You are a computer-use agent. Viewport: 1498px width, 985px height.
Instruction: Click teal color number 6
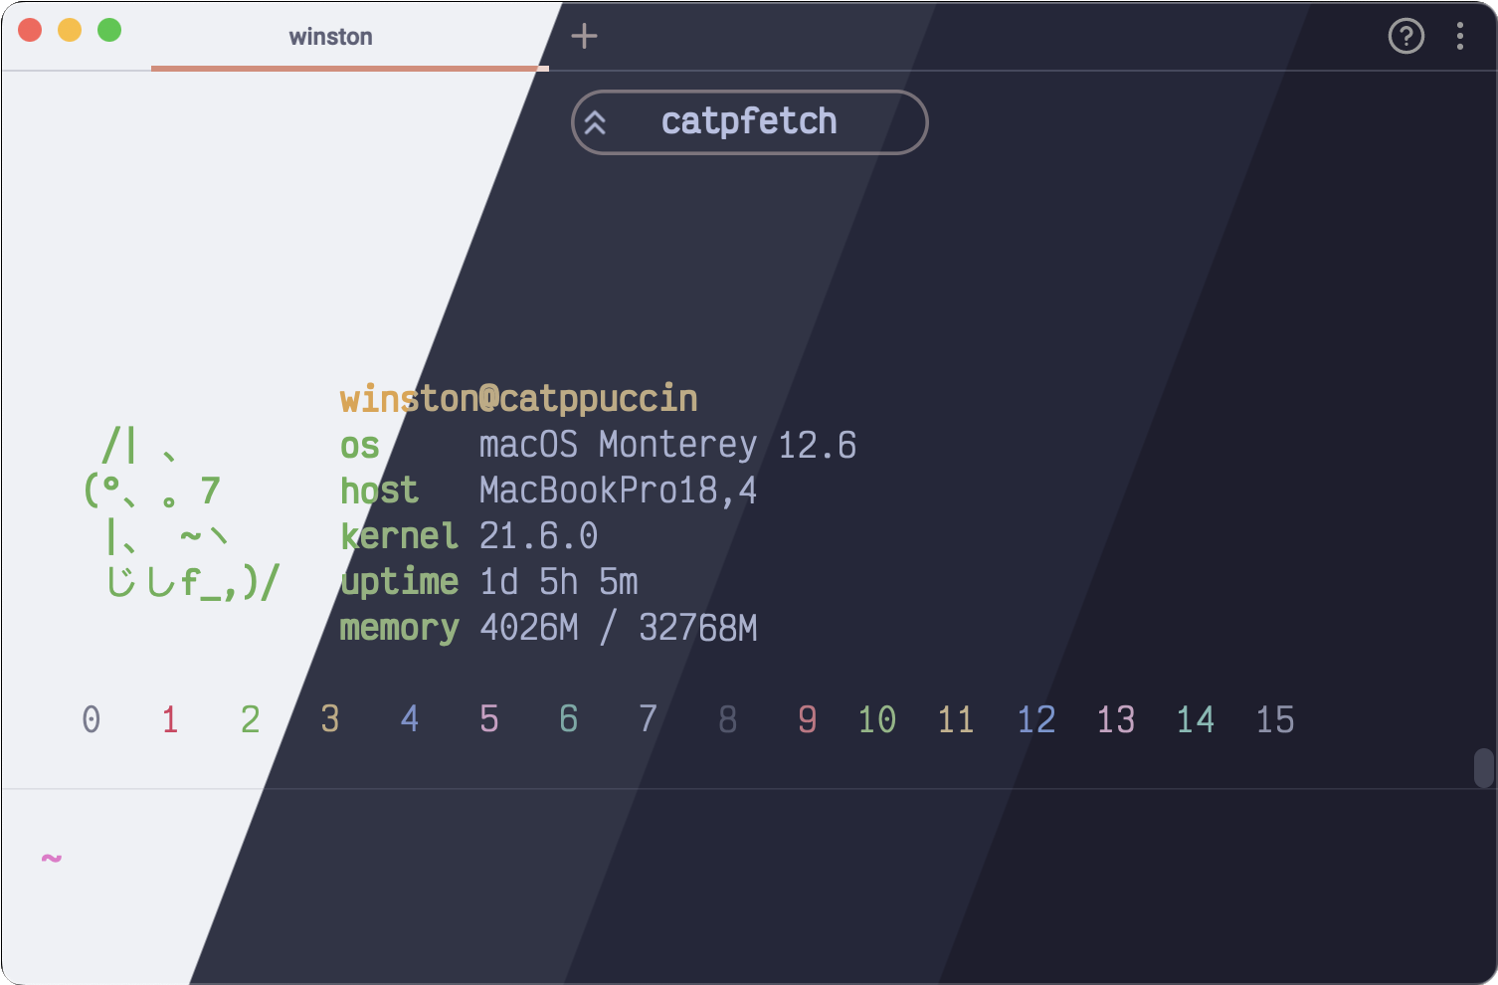[568, 719]
